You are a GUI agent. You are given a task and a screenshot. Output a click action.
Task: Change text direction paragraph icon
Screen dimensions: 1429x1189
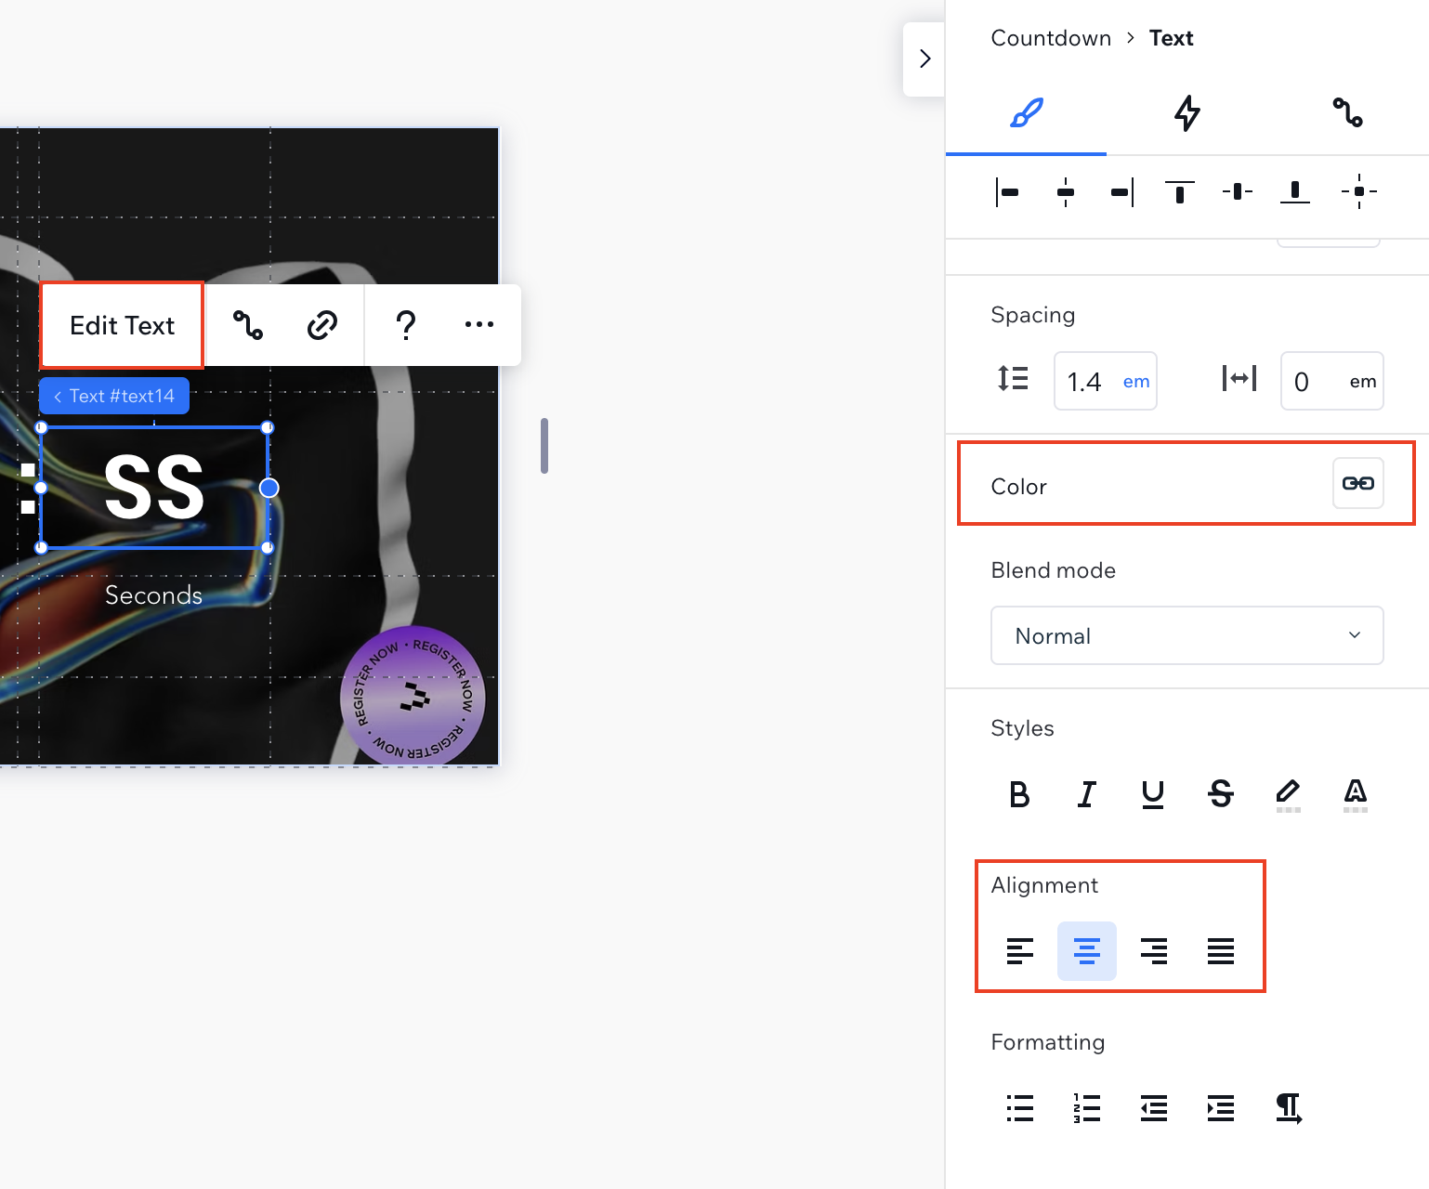(x=1289, y=1108)
